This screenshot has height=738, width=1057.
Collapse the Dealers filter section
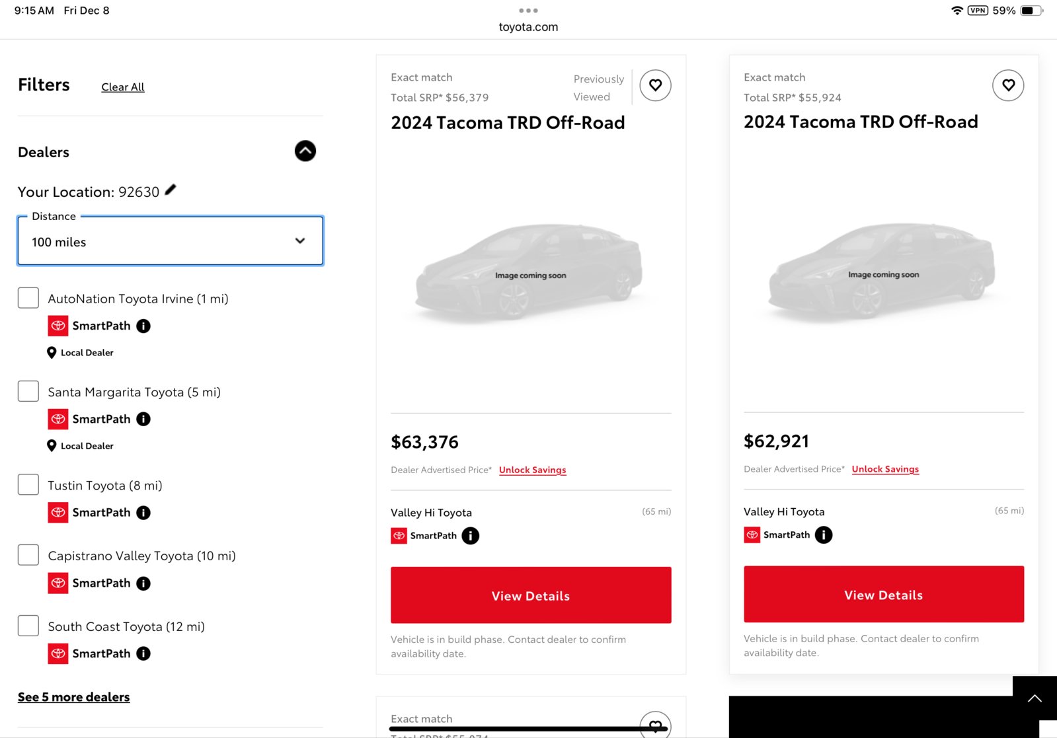click(305, 151)
